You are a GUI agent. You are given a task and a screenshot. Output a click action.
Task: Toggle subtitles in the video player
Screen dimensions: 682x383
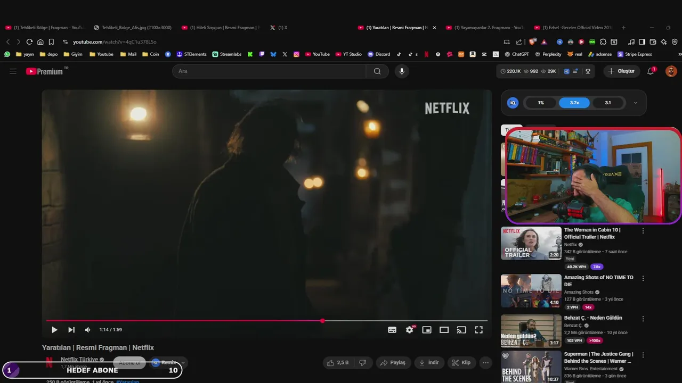point(392,330)
